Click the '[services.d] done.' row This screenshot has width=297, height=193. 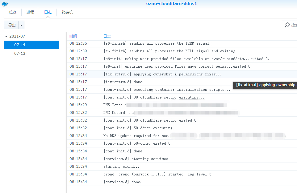182,182
